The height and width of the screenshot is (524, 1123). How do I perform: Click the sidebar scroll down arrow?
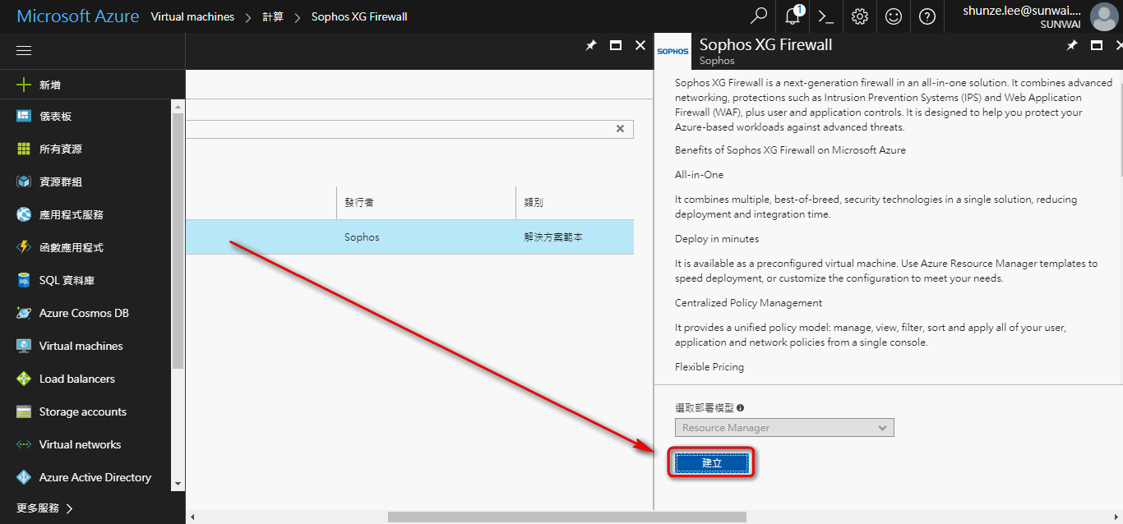pyautogui.click(x=178, y=485)
